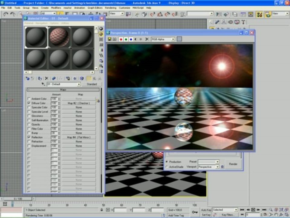This screenshot has width=290, height=218.
Task: Uncheck the Reflection map checkbox
Action: tap(29, 137)
